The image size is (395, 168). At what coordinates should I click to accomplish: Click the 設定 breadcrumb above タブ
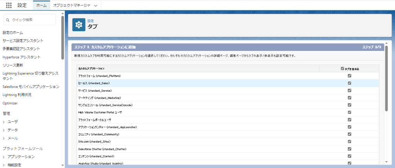click(91, 21)
